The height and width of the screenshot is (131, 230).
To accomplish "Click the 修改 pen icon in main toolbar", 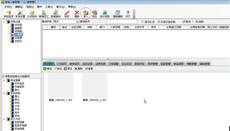I will click(x=67, y=14).
